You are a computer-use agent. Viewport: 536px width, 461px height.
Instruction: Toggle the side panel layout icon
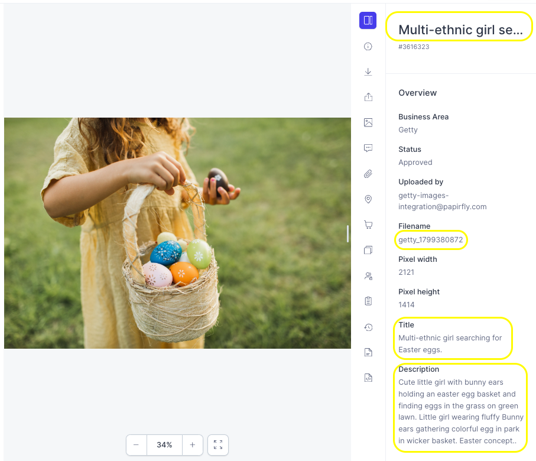(368, 21)
